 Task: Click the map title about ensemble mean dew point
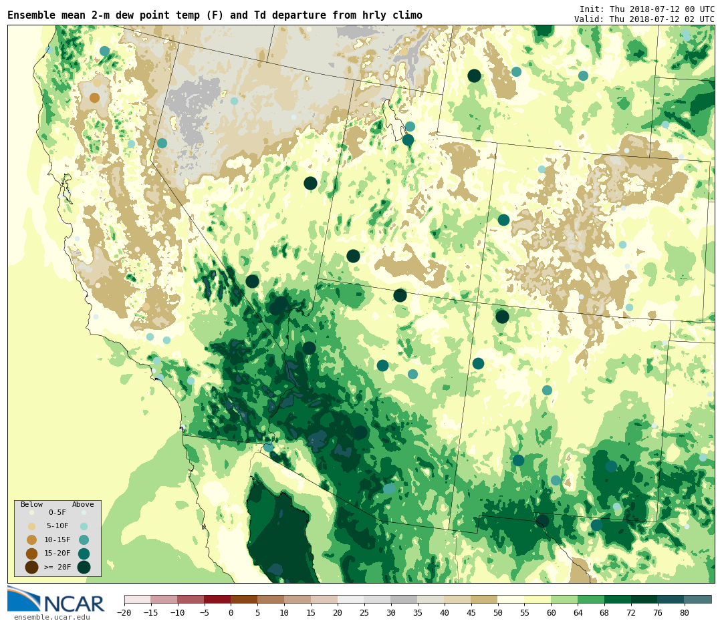click(215, 15)
